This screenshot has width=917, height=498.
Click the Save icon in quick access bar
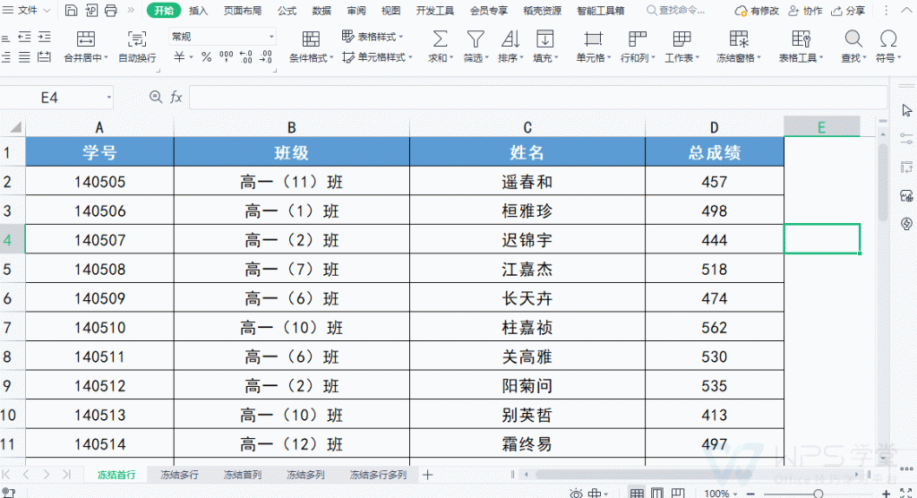tap(71, 10)
